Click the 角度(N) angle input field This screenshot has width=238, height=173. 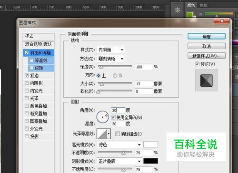tap(118, 110)
